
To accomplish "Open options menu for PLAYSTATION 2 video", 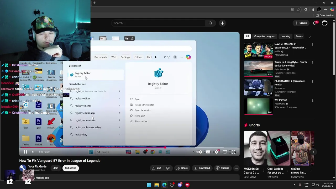I will coord(312,82).
